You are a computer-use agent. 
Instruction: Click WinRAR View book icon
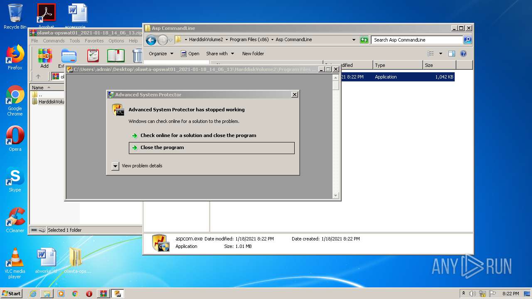(116, 56)
